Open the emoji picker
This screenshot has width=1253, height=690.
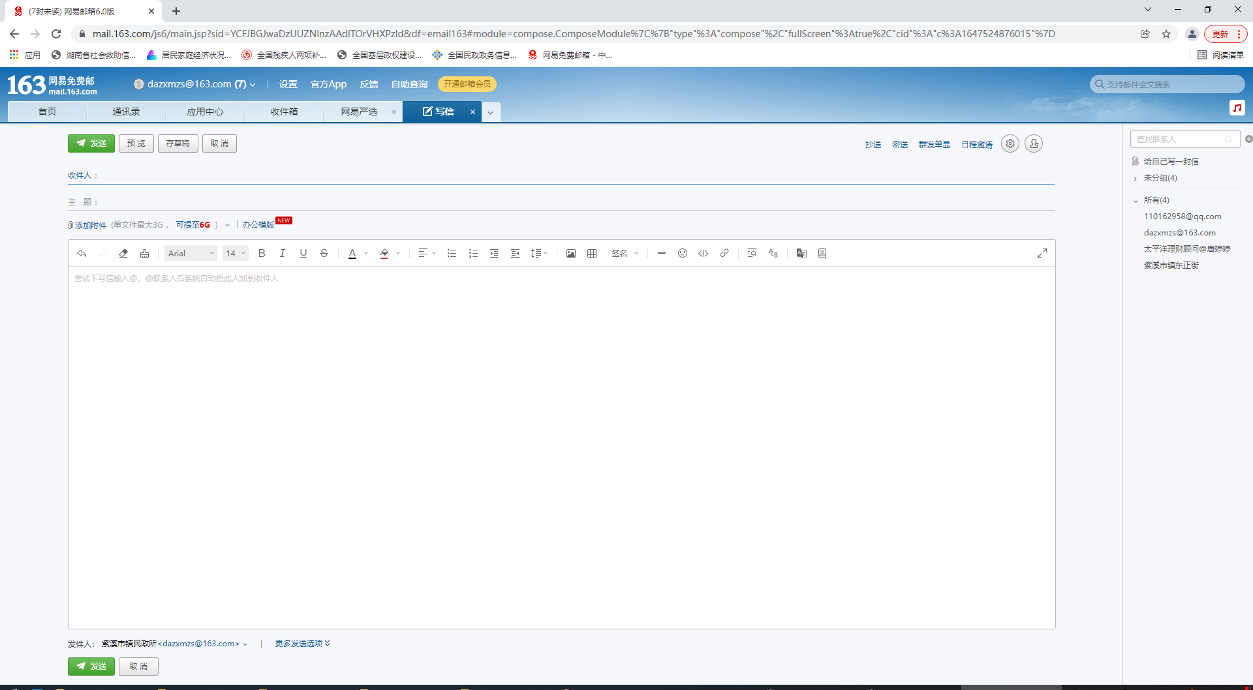pyautogui.click(x=683, y=254)
